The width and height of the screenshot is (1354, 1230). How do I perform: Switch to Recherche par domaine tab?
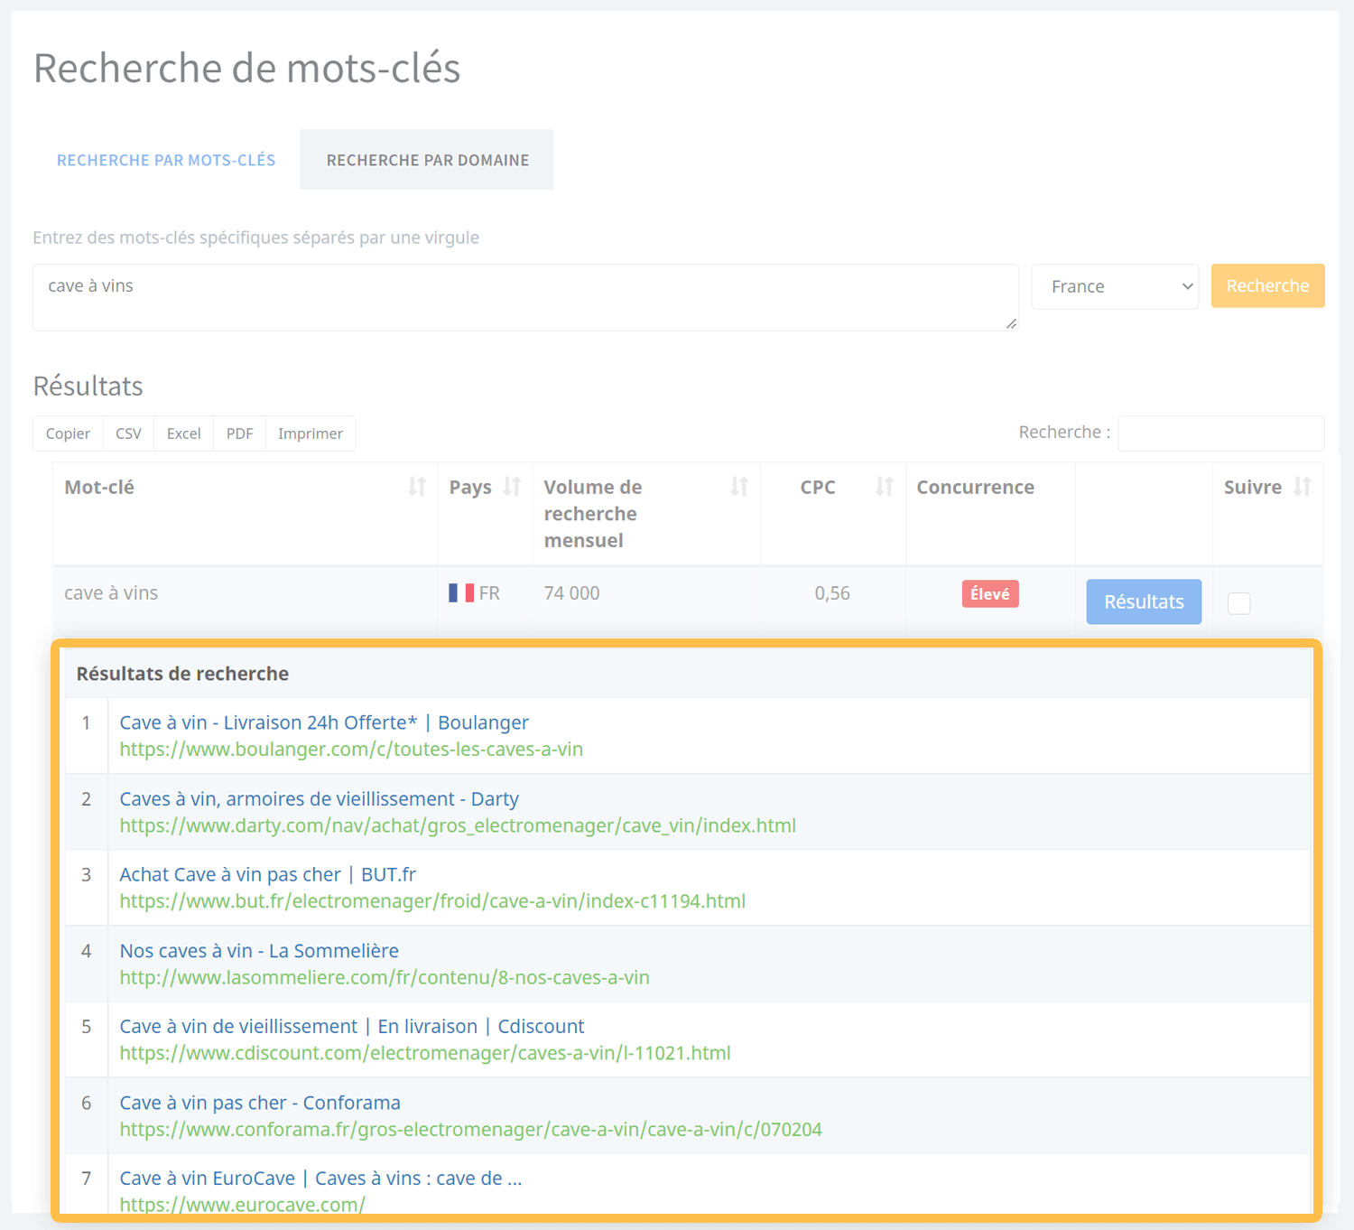(x=427, y=160)
